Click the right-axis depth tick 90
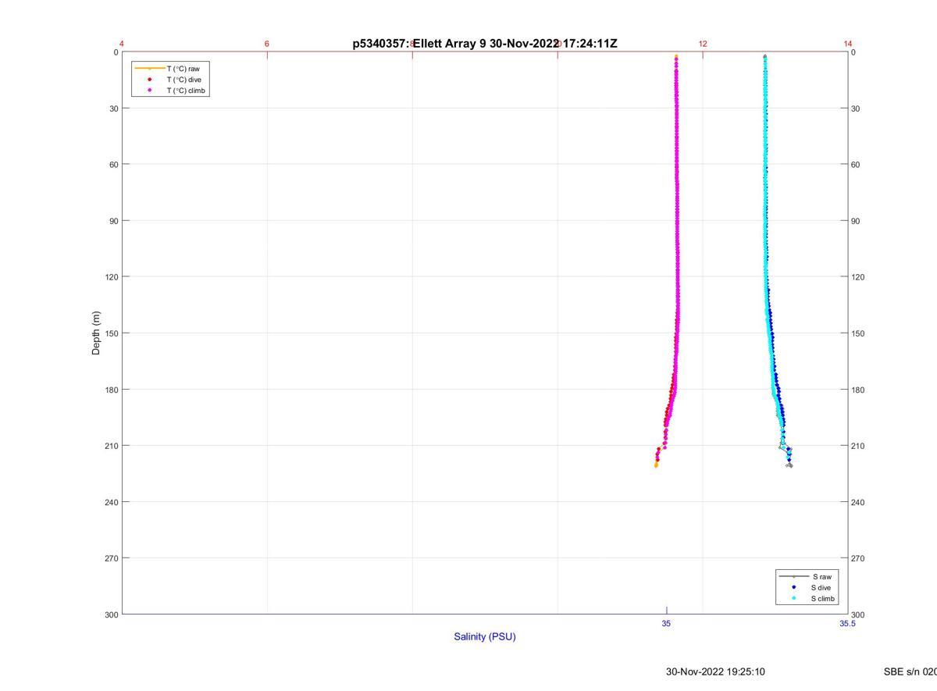Viewport: 937px width, 691px height. pyautogui.click(x=857, y=221)
